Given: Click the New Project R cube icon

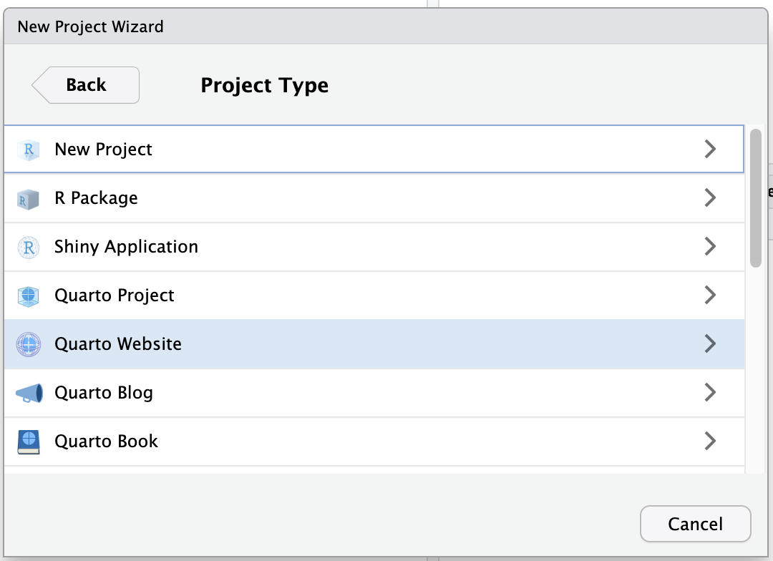Looking at the screenshot, I should pos(28,150).
